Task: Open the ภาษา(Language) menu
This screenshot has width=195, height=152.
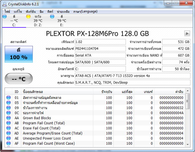Action: [x=85, y=12]
